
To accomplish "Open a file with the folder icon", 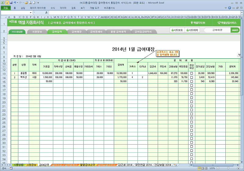I will pyautogui.click(x=26, y=3).
